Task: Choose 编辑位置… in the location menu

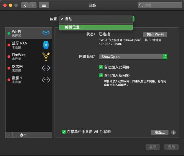Action: [96, 27]
